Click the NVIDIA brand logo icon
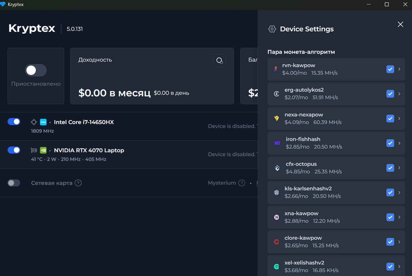The height and width of the screenshot is (276, 412). pos(43,150)
